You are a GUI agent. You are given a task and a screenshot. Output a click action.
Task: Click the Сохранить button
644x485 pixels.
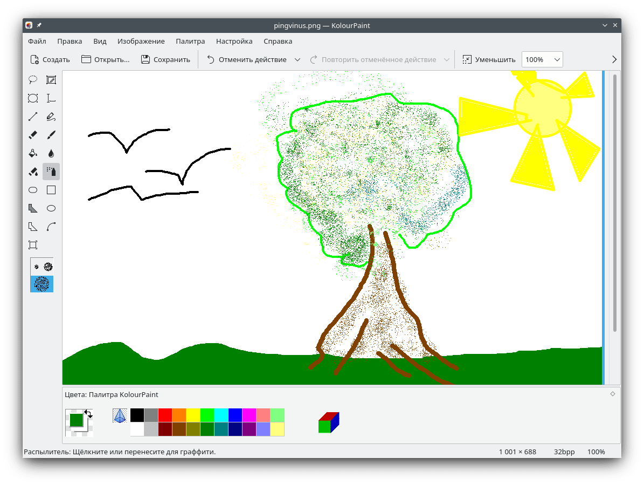point(165,60)
